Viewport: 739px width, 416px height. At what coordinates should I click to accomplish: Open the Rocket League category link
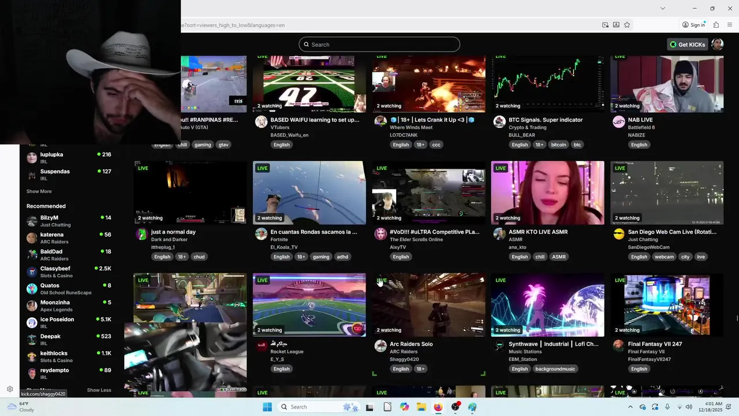tap(287, 351)
